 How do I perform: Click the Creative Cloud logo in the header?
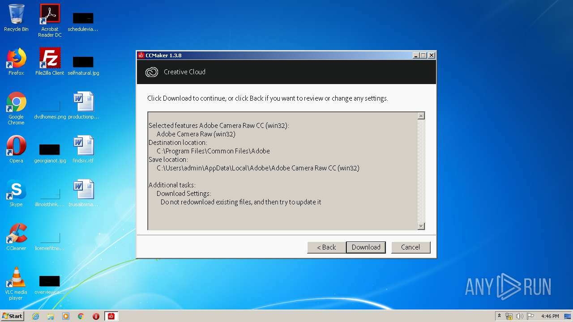pos(152,72)
